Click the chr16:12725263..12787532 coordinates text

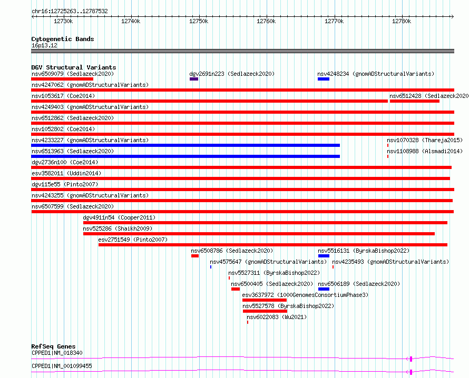coord(70,12)
